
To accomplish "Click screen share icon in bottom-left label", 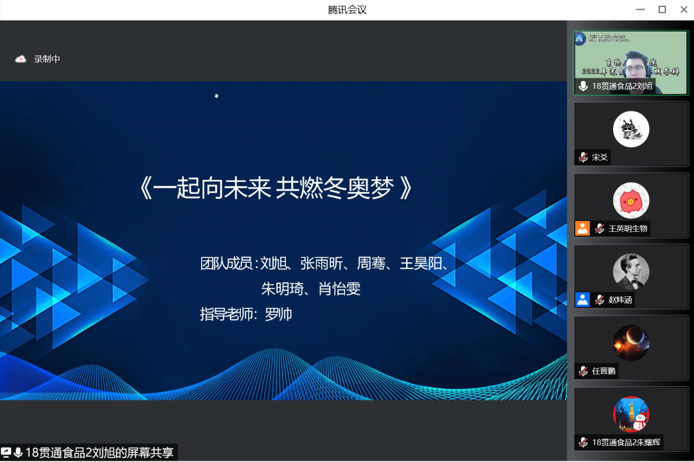I will coord(6,452).
